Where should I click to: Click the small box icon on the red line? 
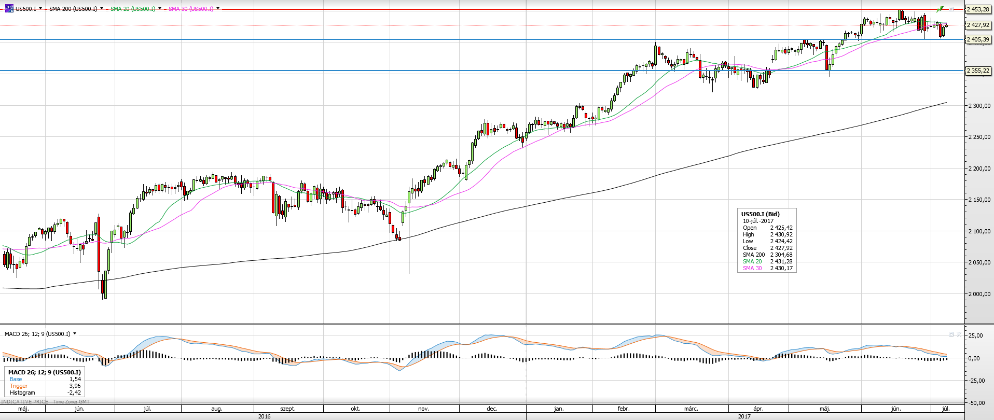951,9
